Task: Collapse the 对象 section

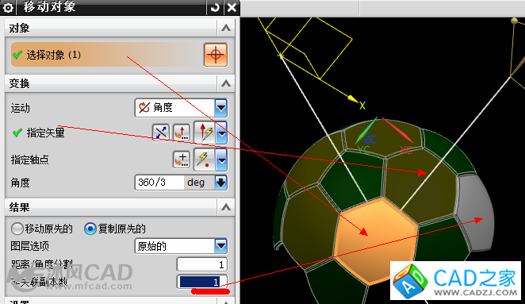Action: click(226, 28)
